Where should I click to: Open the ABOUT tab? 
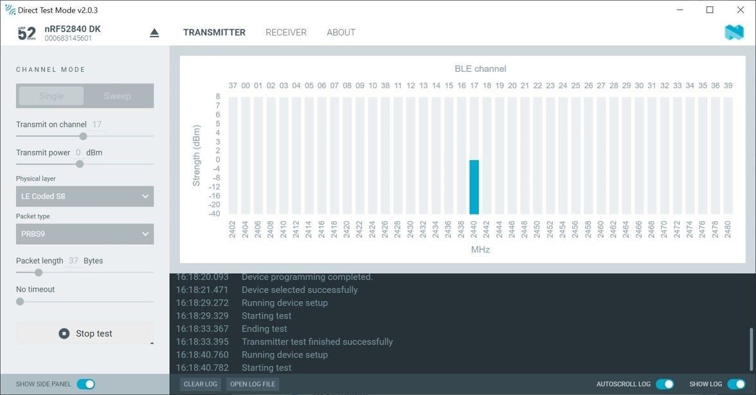[341, 32]
